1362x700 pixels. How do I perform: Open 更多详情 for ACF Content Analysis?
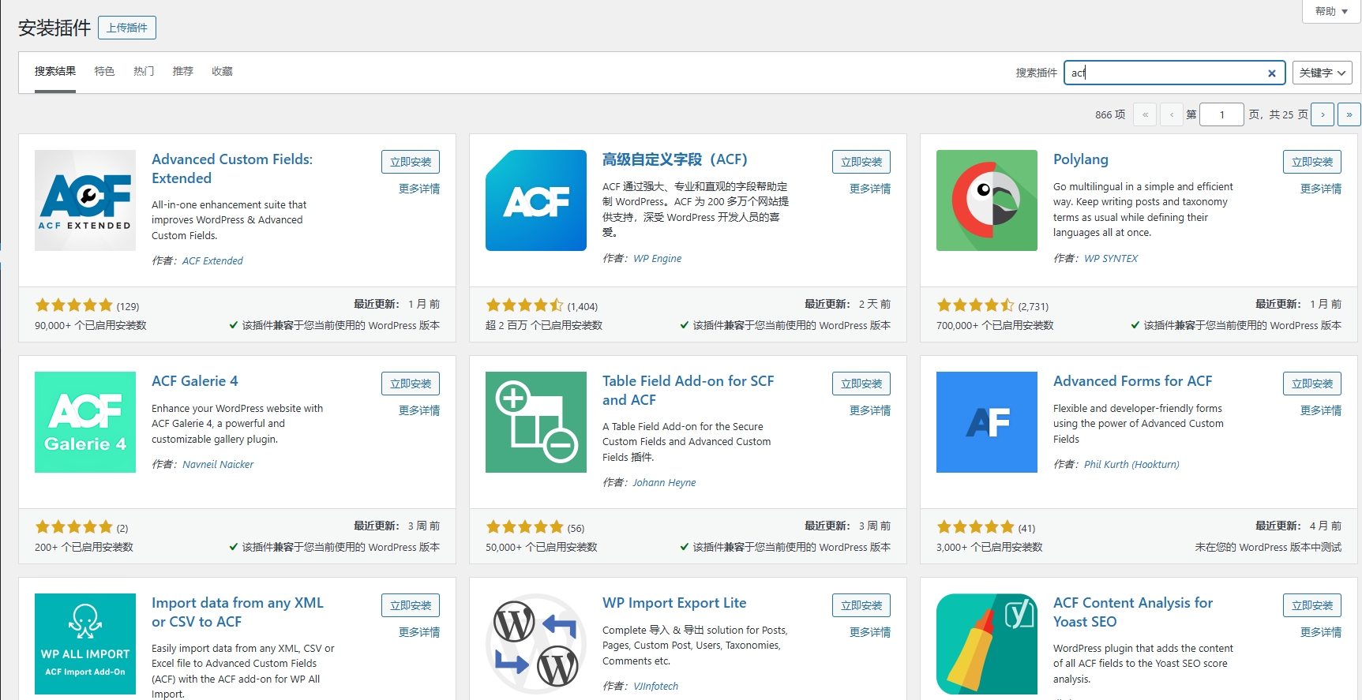pos(1321,632)
